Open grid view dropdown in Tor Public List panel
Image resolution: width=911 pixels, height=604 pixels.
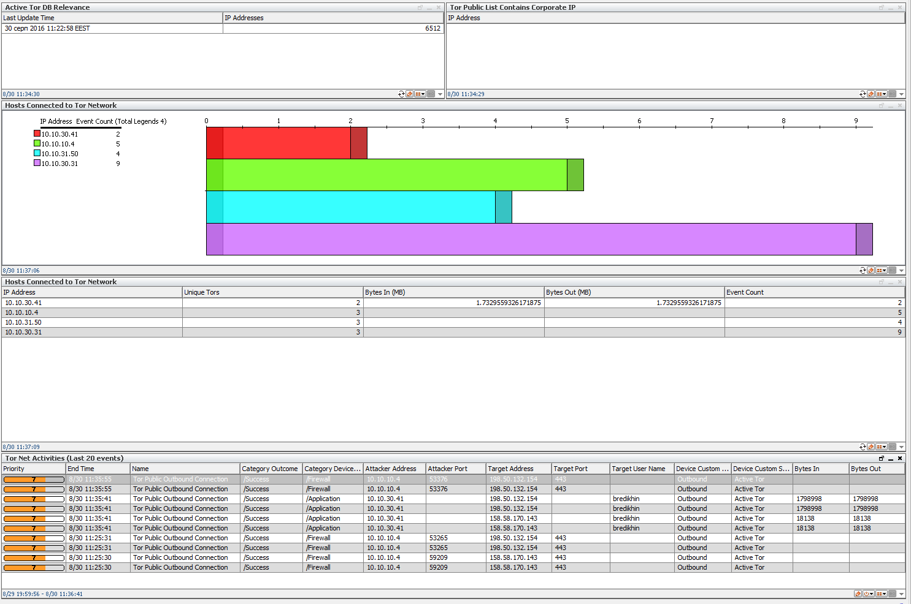pos(882,94)
